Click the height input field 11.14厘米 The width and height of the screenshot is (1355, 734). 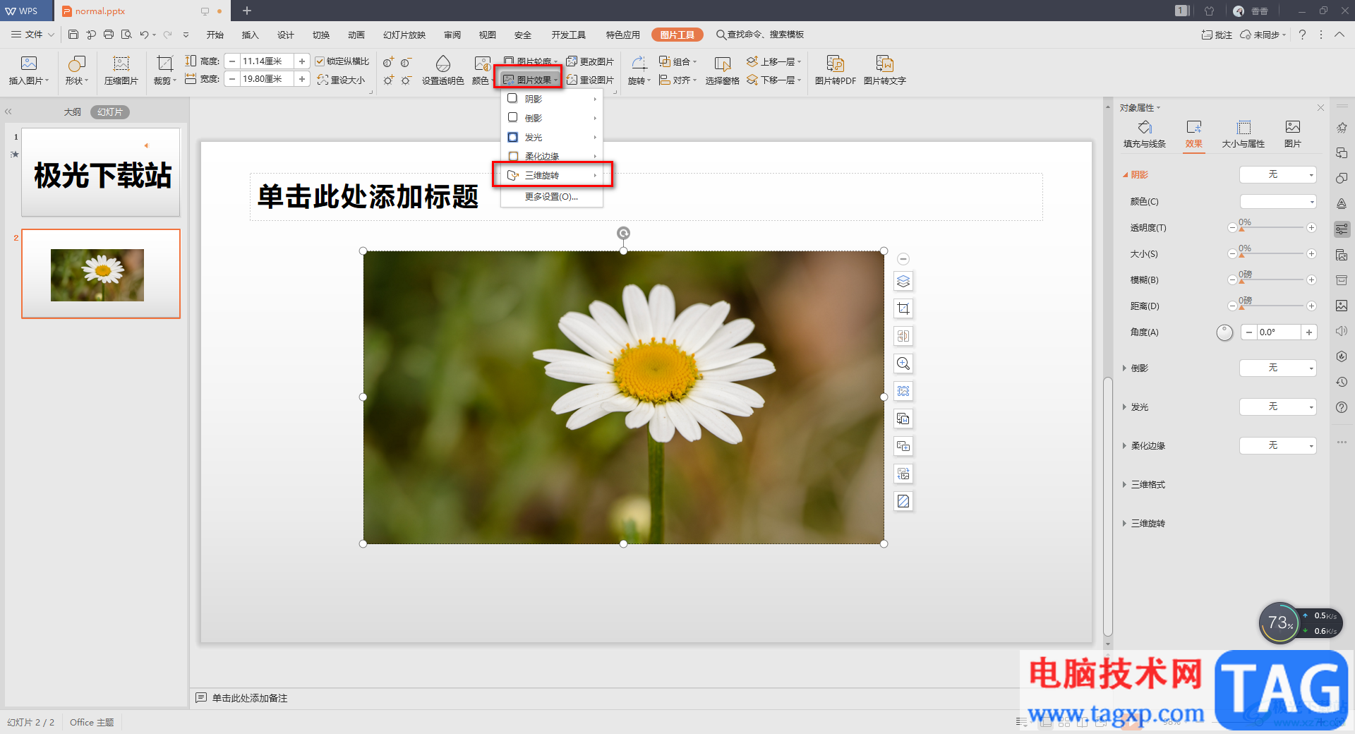point(267,61)
